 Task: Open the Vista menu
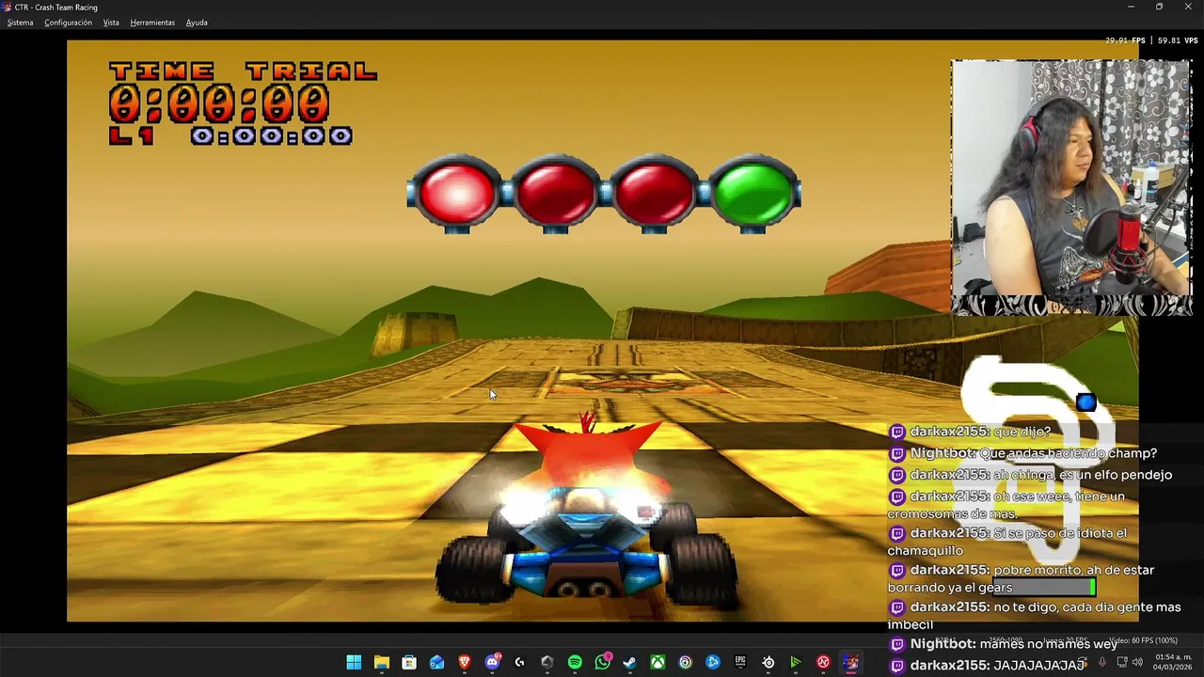[x=111, y=23]
